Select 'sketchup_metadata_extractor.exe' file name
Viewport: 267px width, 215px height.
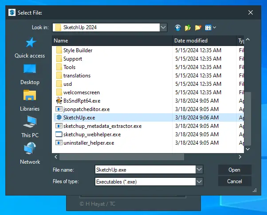point(102,126)
